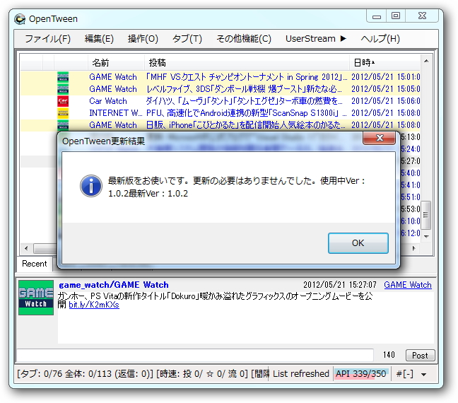Open the ヘルプ(H) menu
Viewport: 458px width, 403px height.
point(380,39)
